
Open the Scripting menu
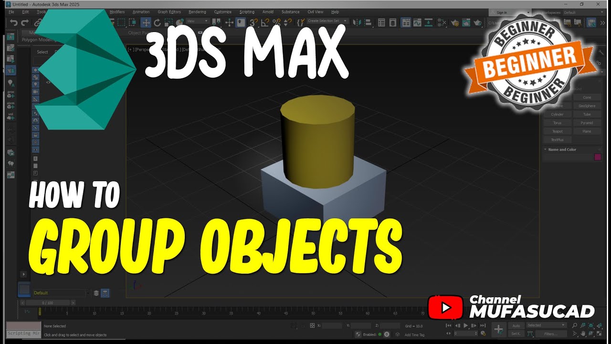[247, 12]
